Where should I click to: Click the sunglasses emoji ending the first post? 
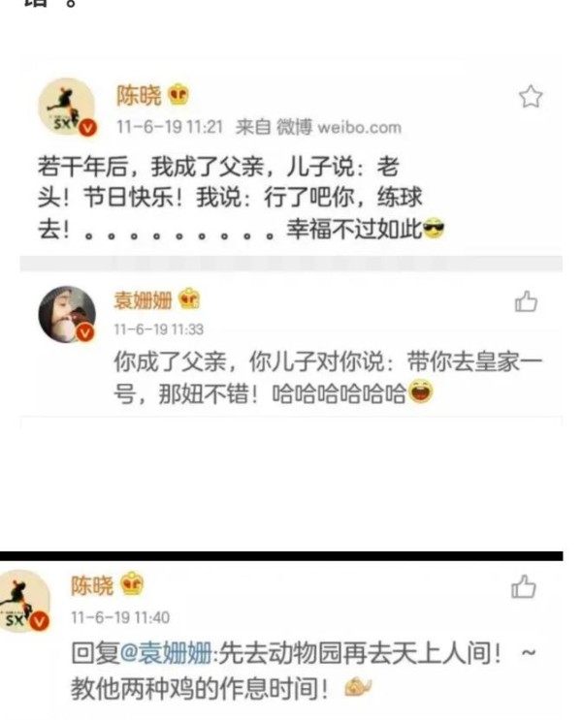point(434,229)
